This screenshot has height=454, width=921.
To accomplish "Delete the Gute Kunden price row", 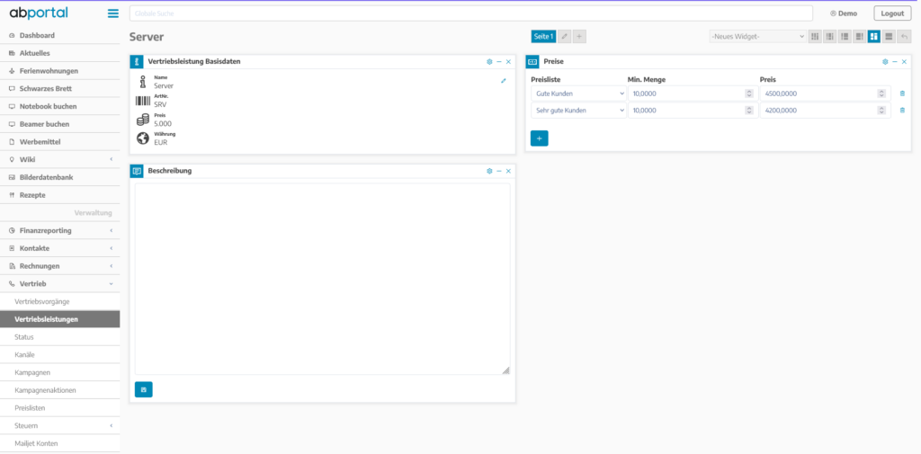I will 902,93.
